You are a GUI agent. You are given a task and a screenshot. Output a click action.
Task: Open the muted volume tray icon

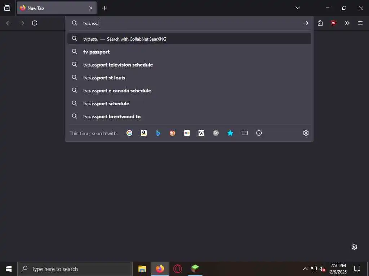(322, 269)
